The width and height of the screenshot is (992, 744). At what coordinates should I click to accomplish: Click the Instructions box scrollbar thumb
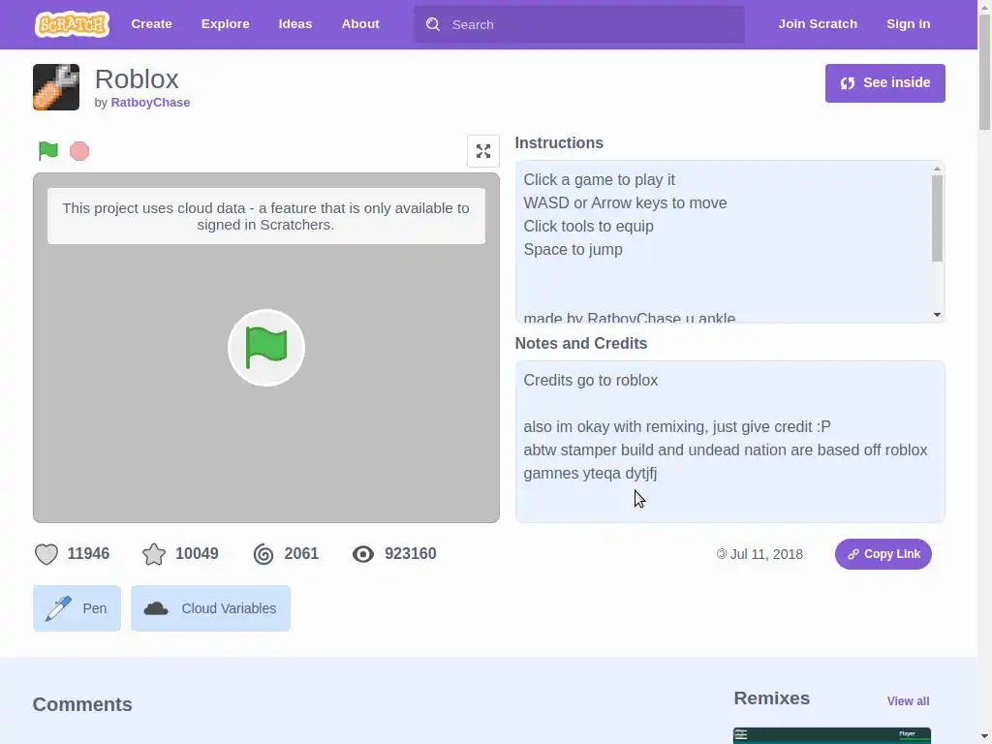(937, 218)
